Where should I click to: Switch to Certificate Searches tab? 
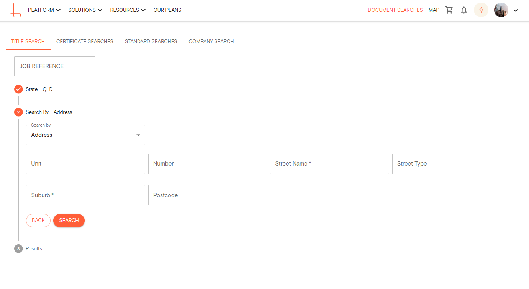(x=85, y=41)
